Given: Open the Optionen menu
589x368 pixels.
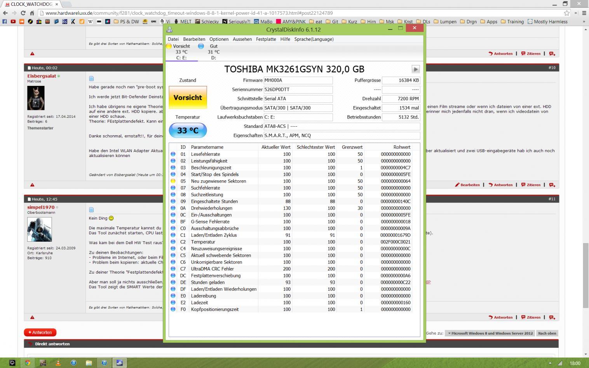Looking at the screenshot, I should (219, 39).
